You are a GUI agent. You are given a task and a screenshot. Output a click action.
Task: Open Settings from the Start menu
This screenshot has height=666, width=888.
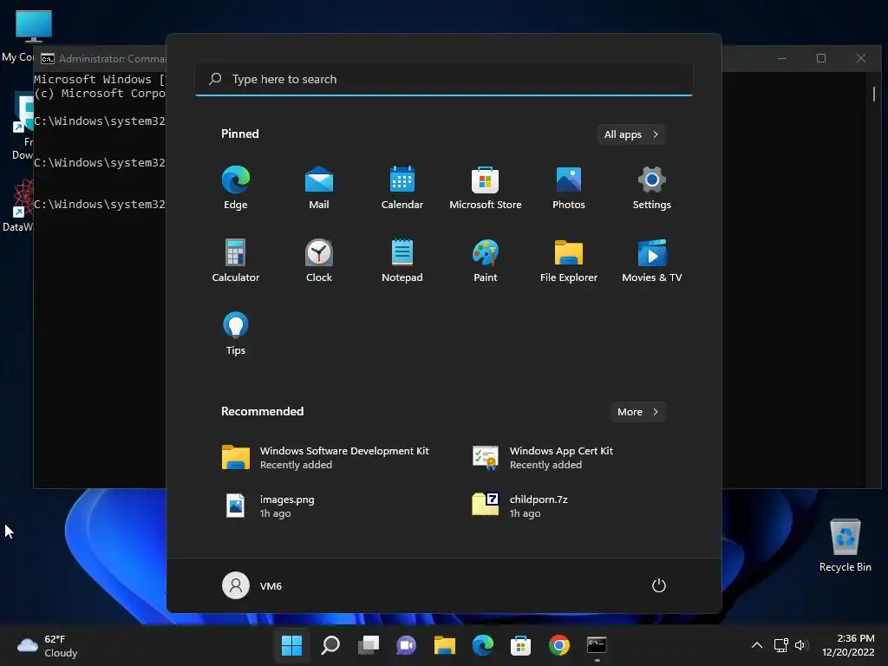652,188
